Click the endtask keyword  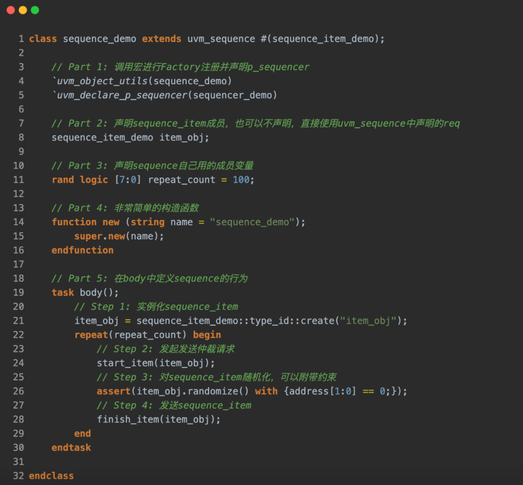click(71, 448)
